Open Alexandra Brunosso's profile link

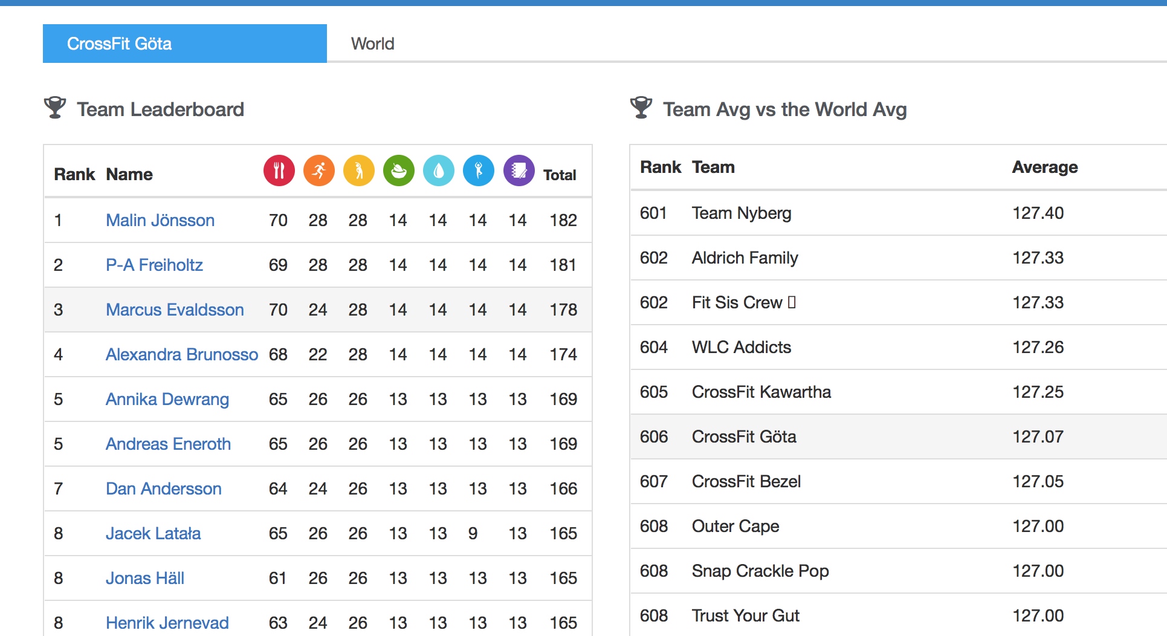181,354
